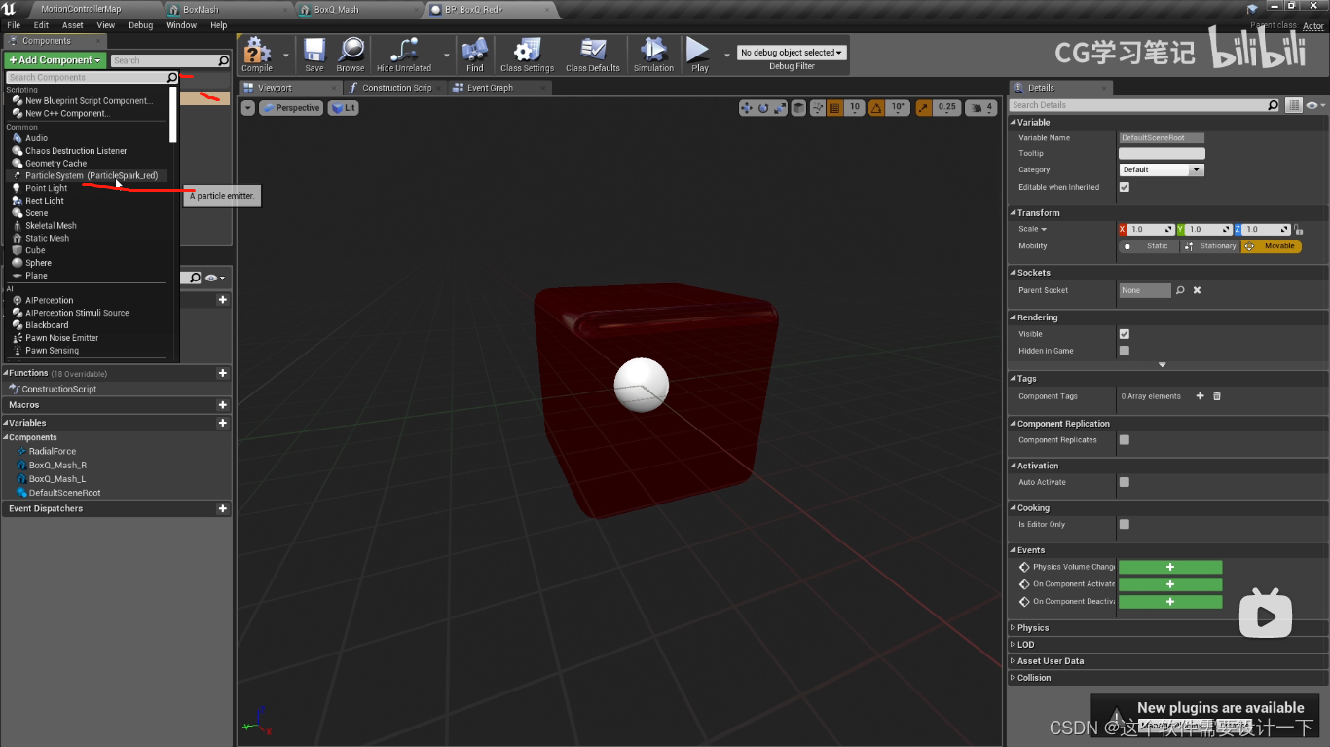This screenshot has width=1330, height=747.
Task: Add a Static Mesh component
Action: click(x=48, y=238)
